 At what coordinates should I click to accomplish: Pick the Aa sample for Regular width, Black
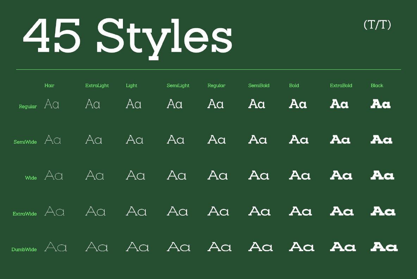pos(381,104)
